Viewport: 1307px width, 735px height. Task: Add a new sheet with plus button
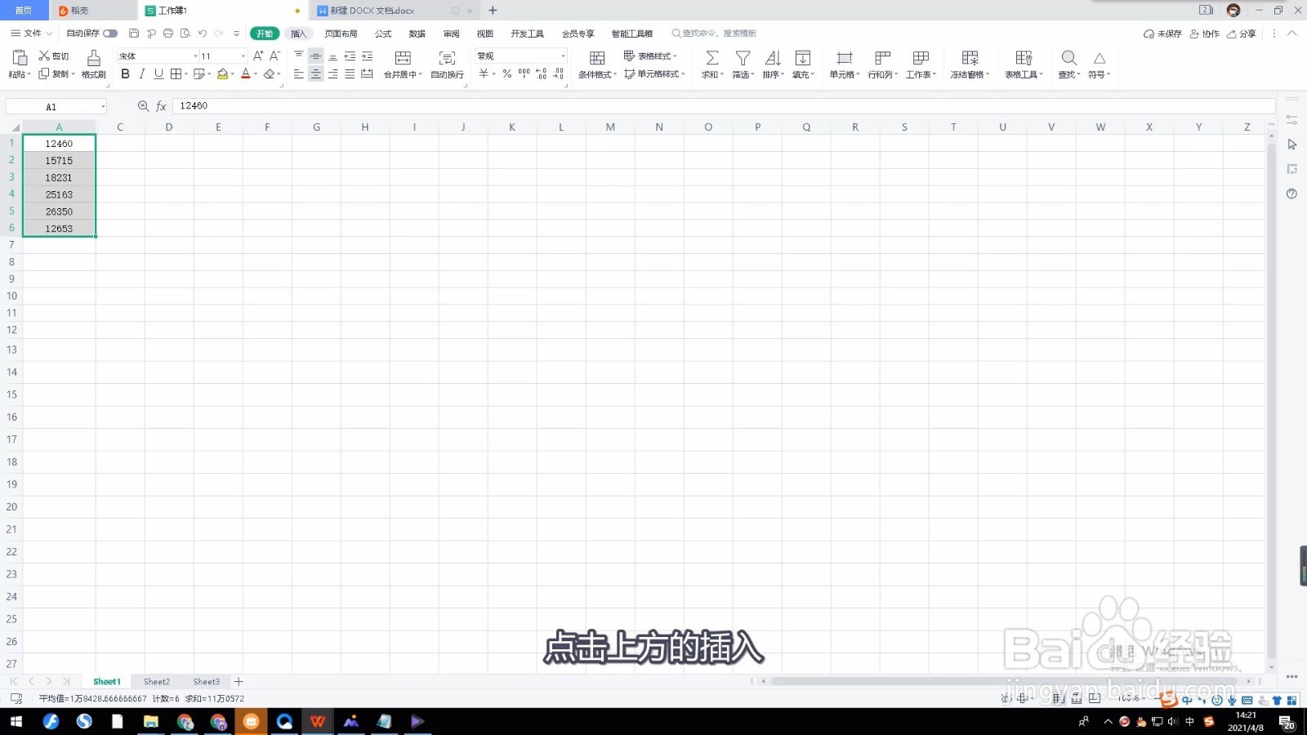point(239,681)
